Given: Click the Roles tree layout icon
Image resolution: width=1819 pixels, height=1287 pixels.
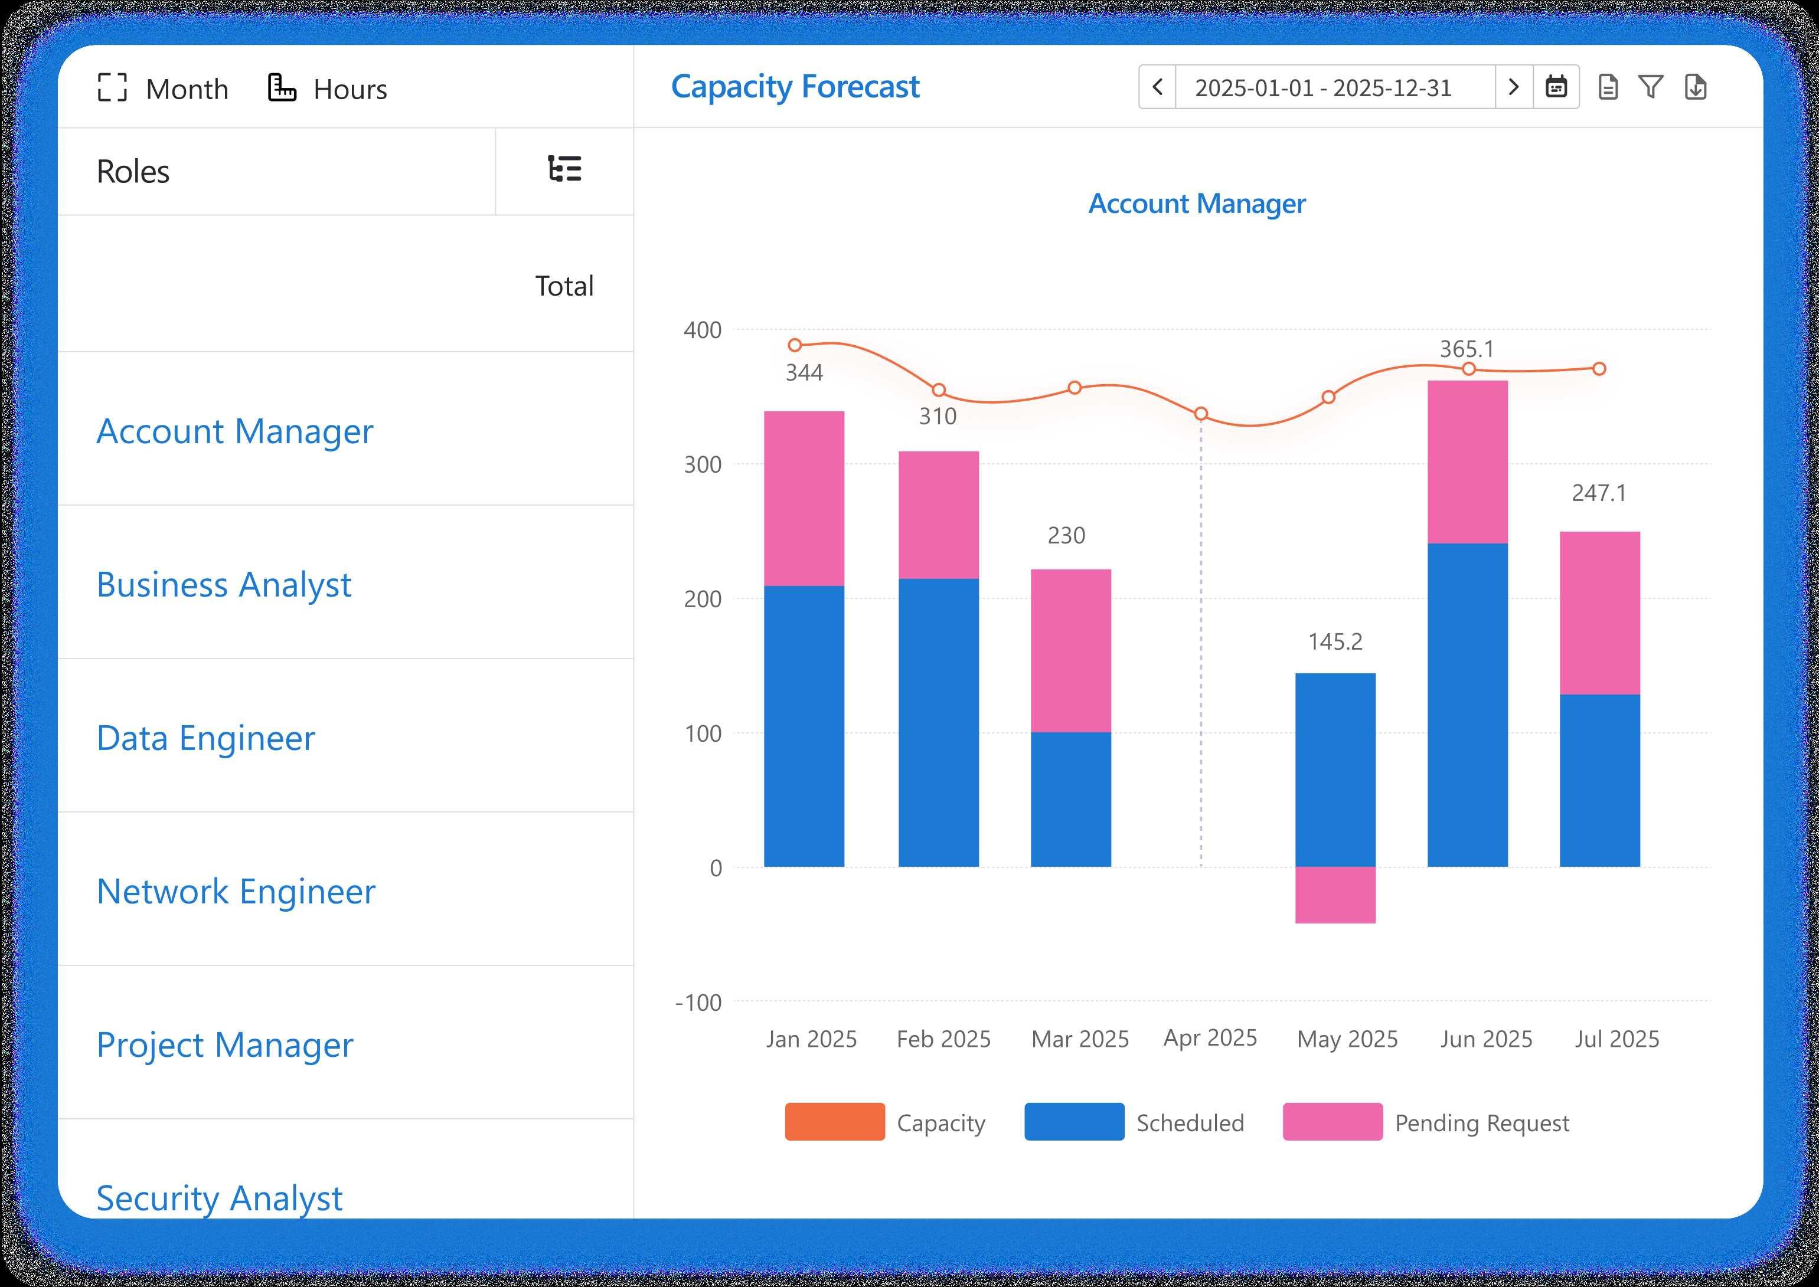Looking at the screenshot, I should (x=564, y=169).
